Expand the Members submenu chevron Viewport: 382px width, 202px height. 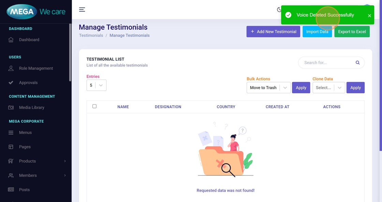tap(65, 175)
